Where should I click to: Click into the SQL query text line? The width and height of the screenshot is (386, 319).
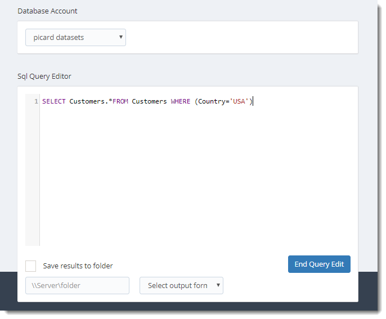tap(147, 101)
